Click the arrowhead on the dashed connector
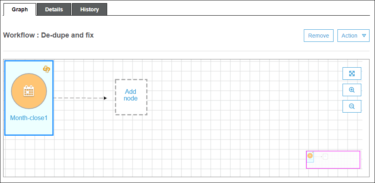 click(105, 98)
